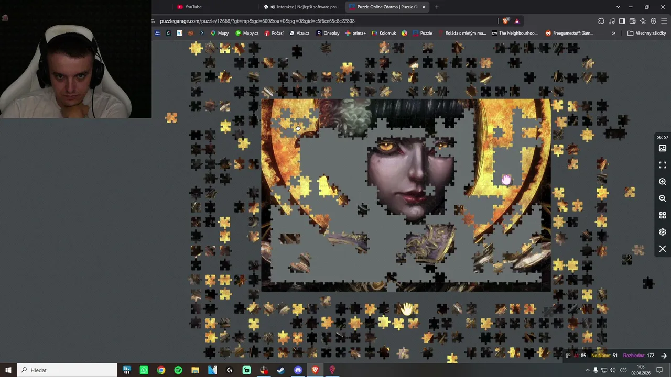Open the Počasí bookmark
Screen dimensions: 671x377
click(274, 33)
